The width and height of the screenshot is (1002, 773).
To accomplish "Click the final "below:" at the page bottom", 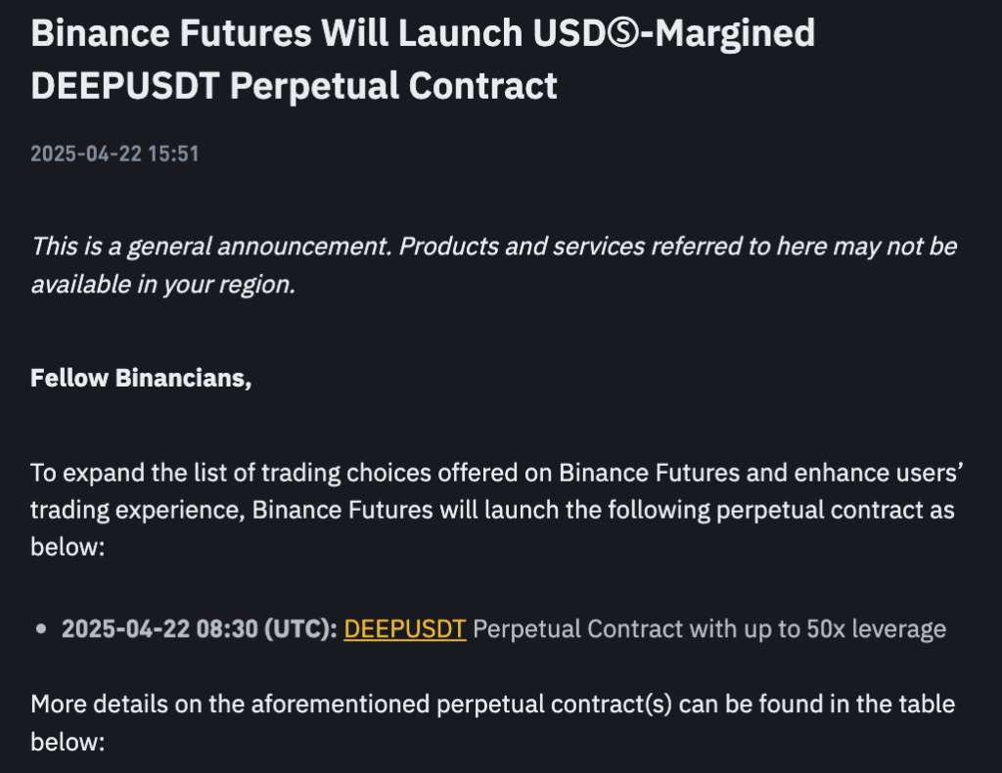I will 68,743.
